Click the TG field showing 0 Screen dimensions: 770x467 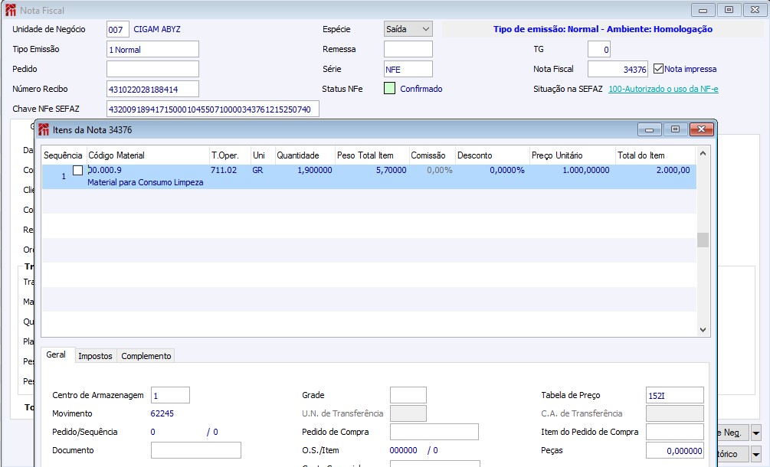[x=599, y=49]
